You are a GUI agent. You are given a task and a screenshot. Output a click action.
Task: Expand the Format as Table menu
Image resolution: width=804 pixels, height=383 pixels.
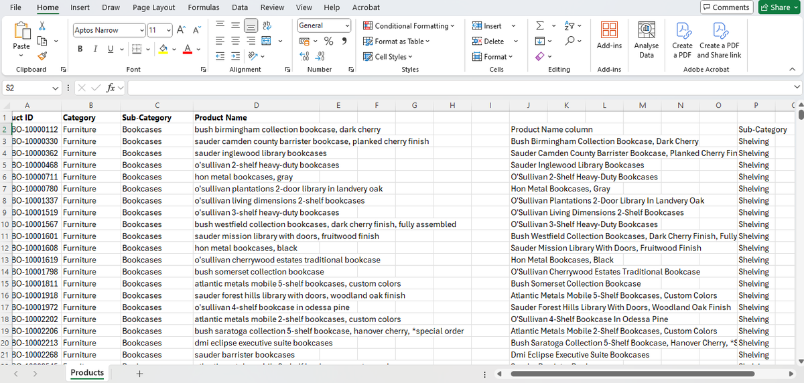[x=397, y=41]
